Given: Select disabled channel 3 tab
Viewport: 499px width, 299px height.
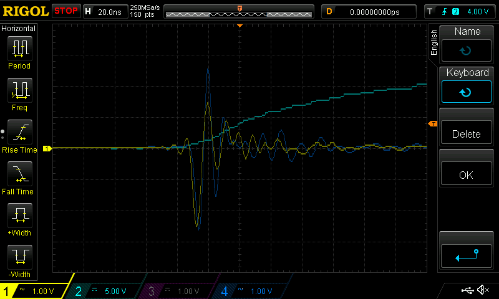Looking at the screenshot, I should point(178,291).
